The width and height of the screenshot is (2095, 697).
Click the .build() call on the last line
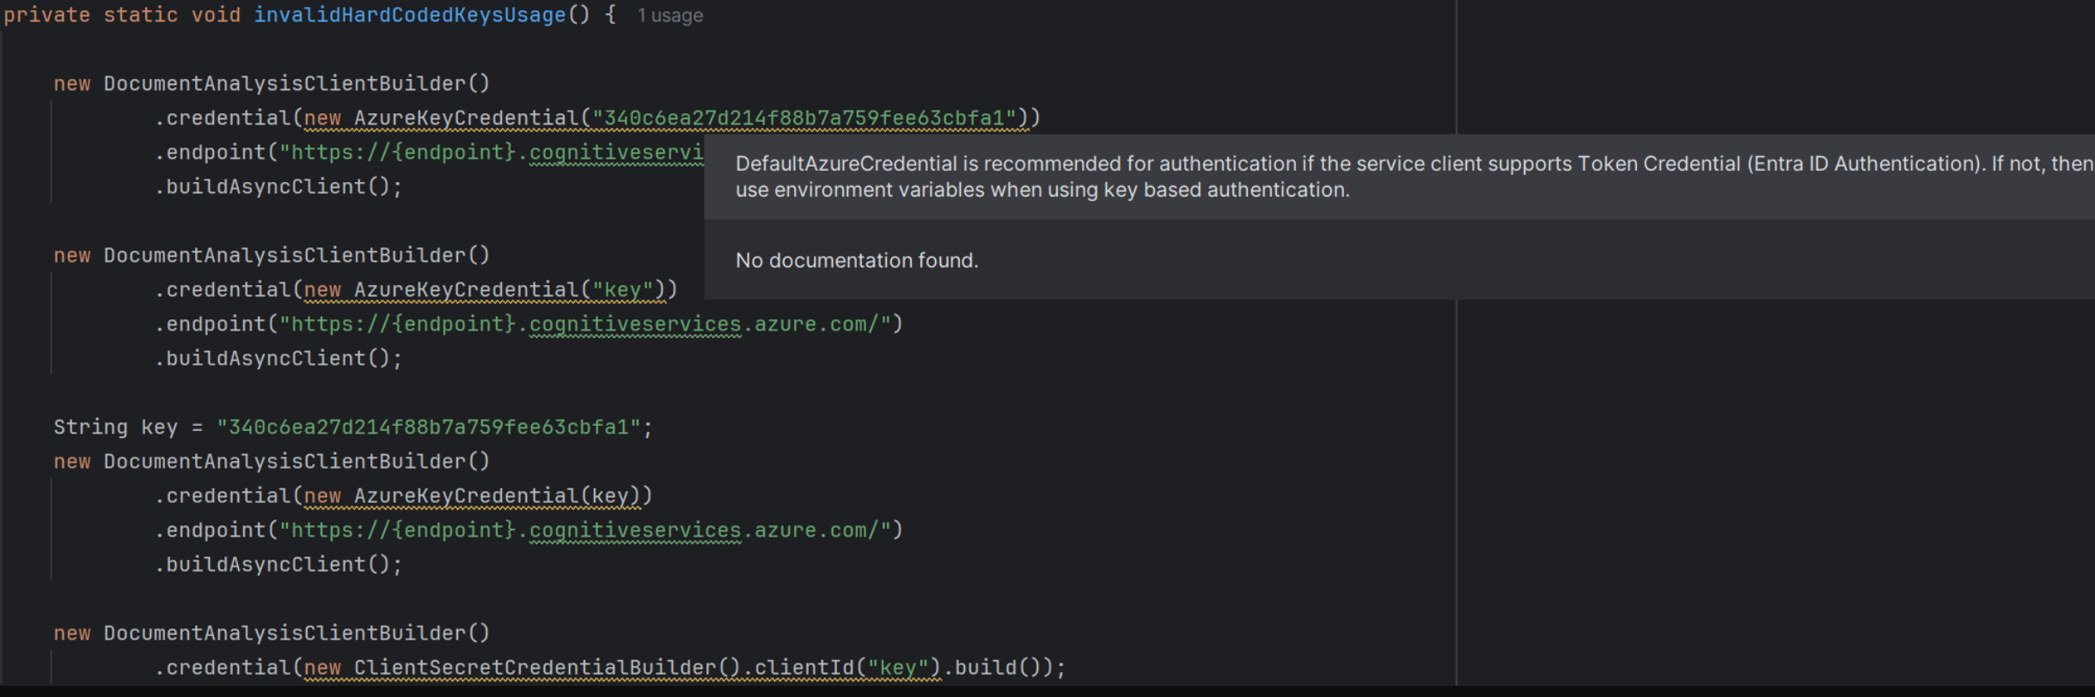click(x=993, y=668)
